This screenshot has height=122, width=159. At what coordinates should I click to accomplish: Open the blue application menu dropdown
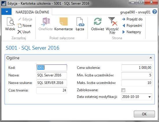point(6,12)
